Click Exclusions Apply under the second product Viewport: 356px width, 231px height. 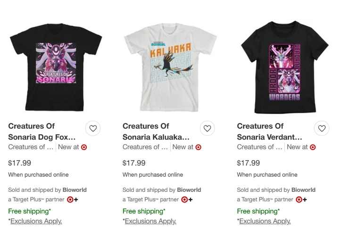click(150, 221)
